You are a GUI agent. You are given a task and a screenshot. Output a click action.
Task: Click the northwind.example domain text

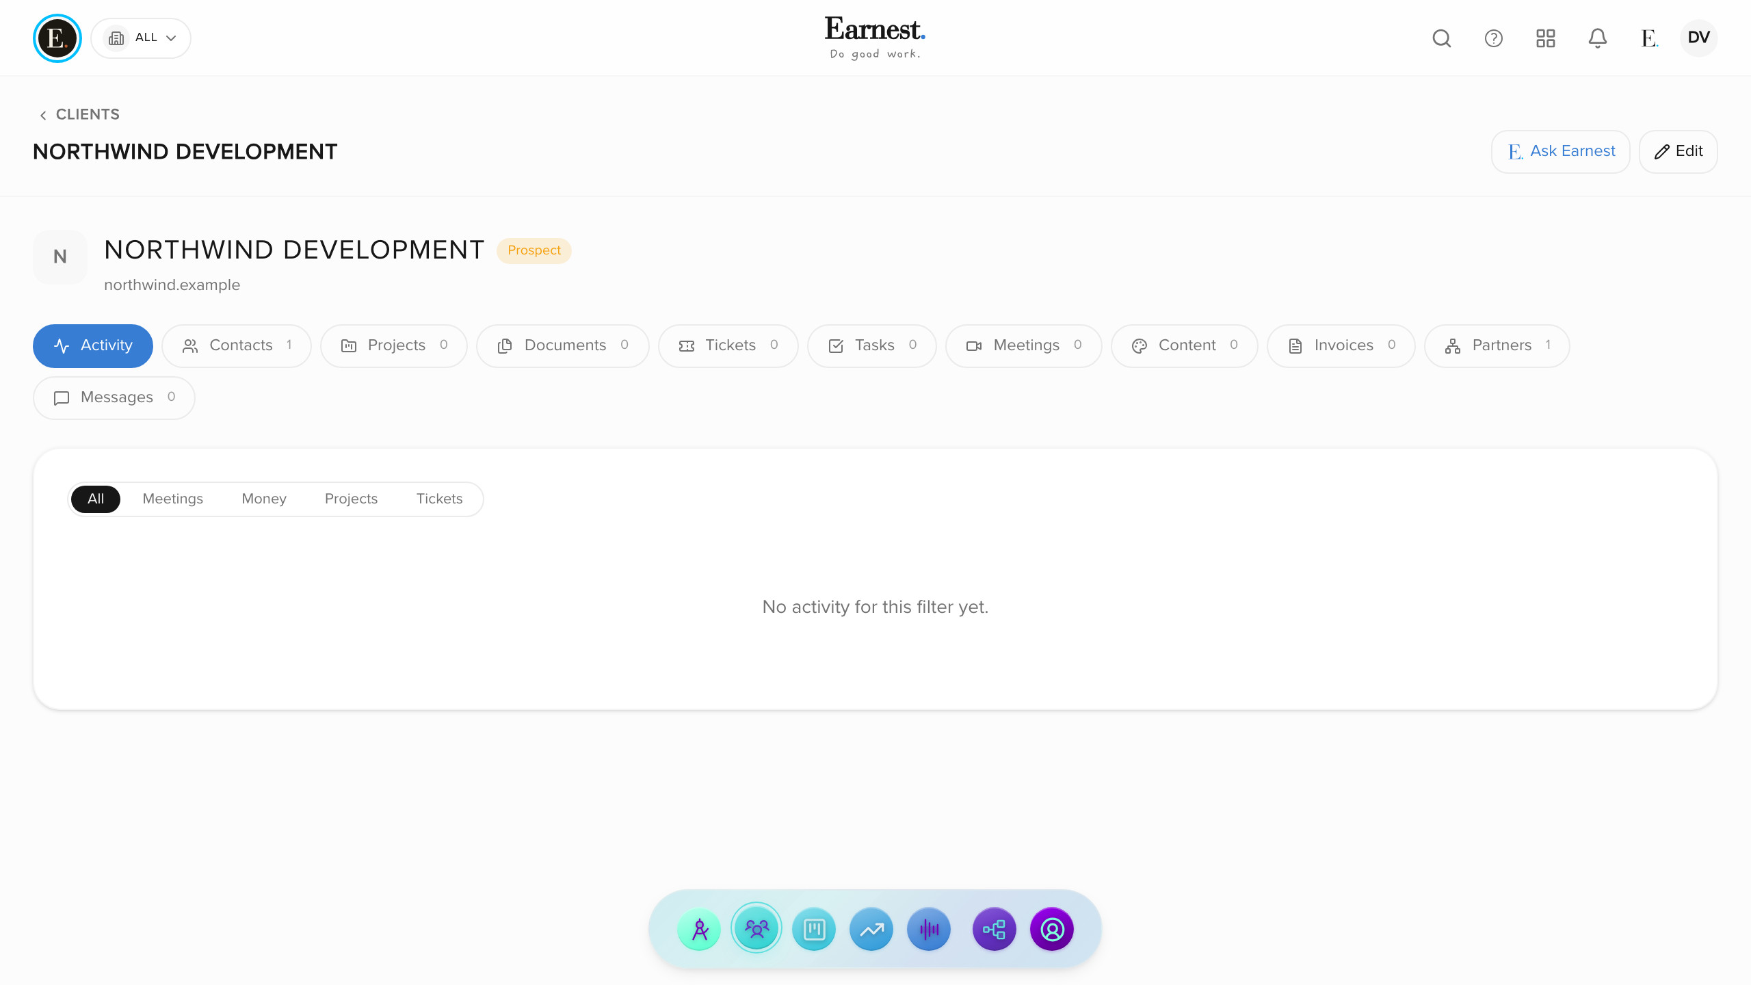coord(172,285)
